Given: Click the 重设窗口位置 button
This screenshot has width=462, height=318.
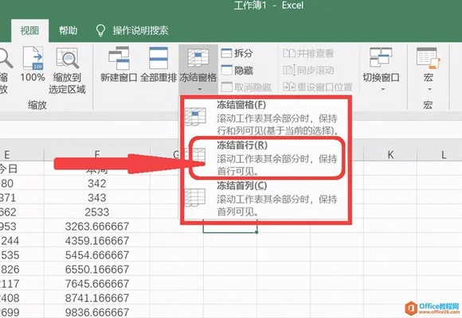Looking at the screenshot, I should (x=317, y=87).
